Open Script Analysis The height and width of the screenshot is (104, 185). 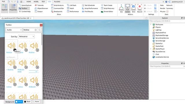point(57,5)
